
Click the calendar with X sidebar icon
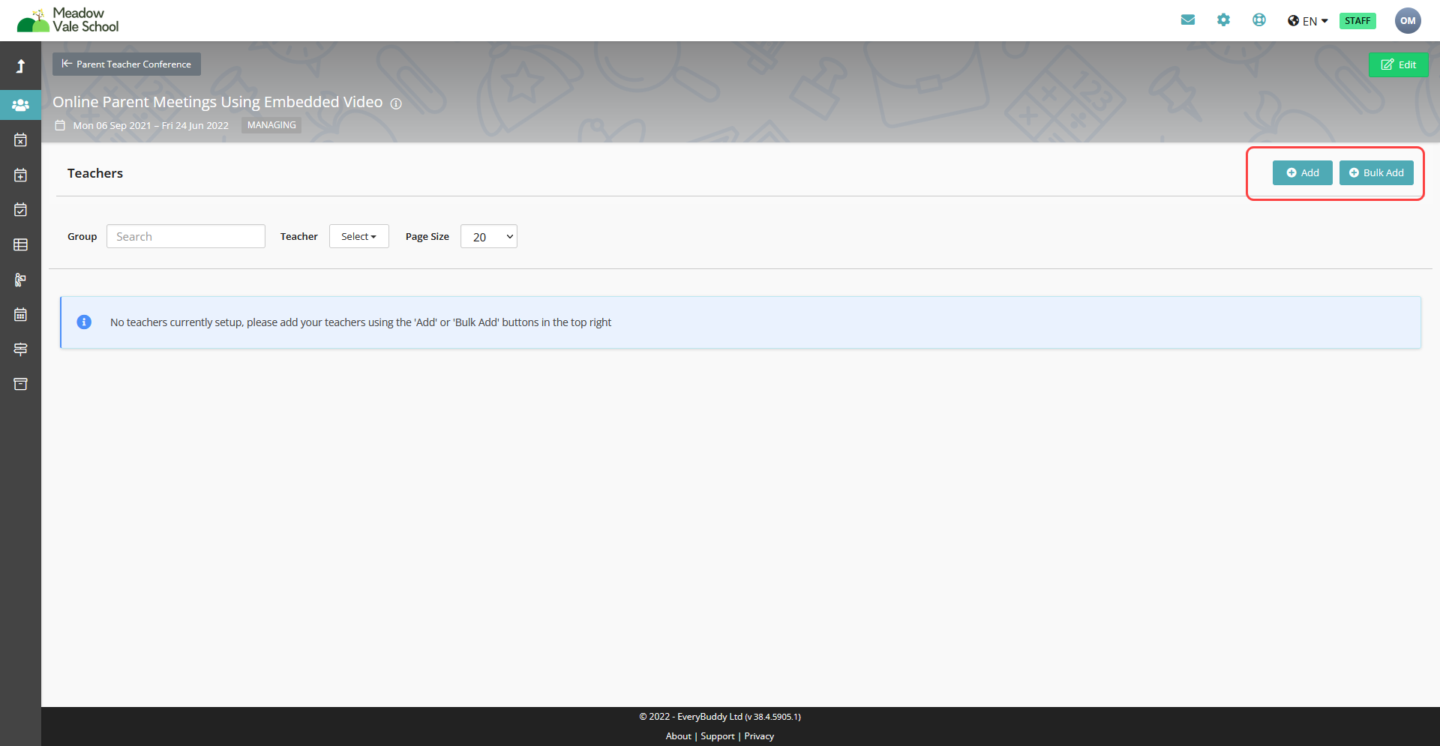point(20,140)
